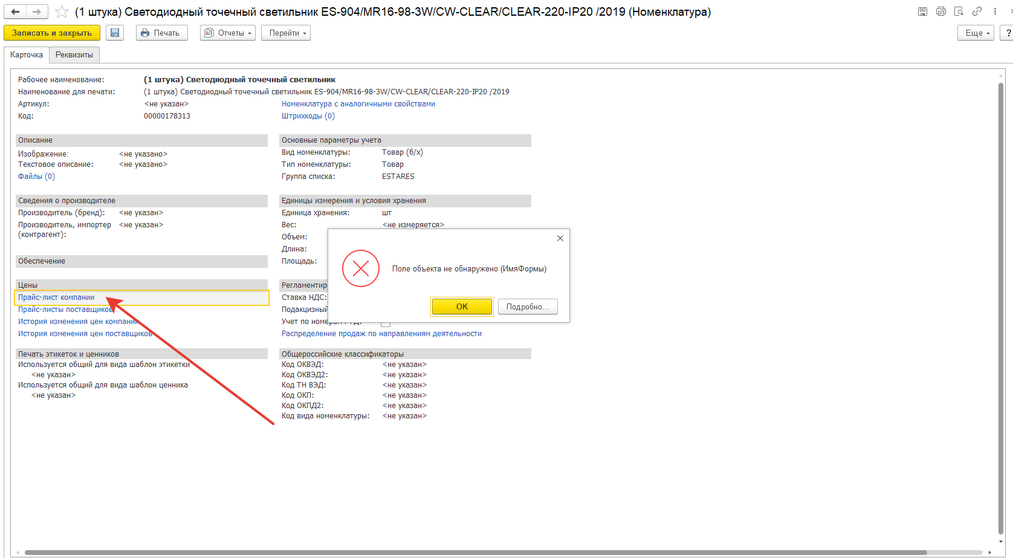This screenshot has width=1013, height=558.
Task: Switch to the Реквизиты tab
Action: coord(74,55)
